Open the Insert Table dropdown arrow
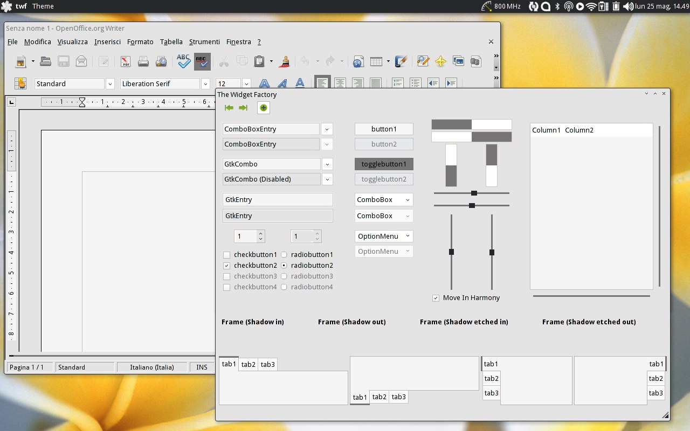The width and height of the screenshot is (690, 431). click(388, 61)
